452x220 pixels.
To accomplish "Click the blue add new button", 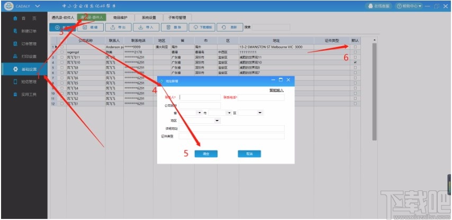I will 62,27.
